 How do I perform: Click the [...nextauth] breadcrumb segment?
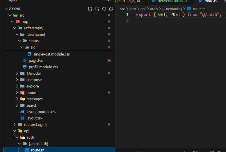(172, 9)
